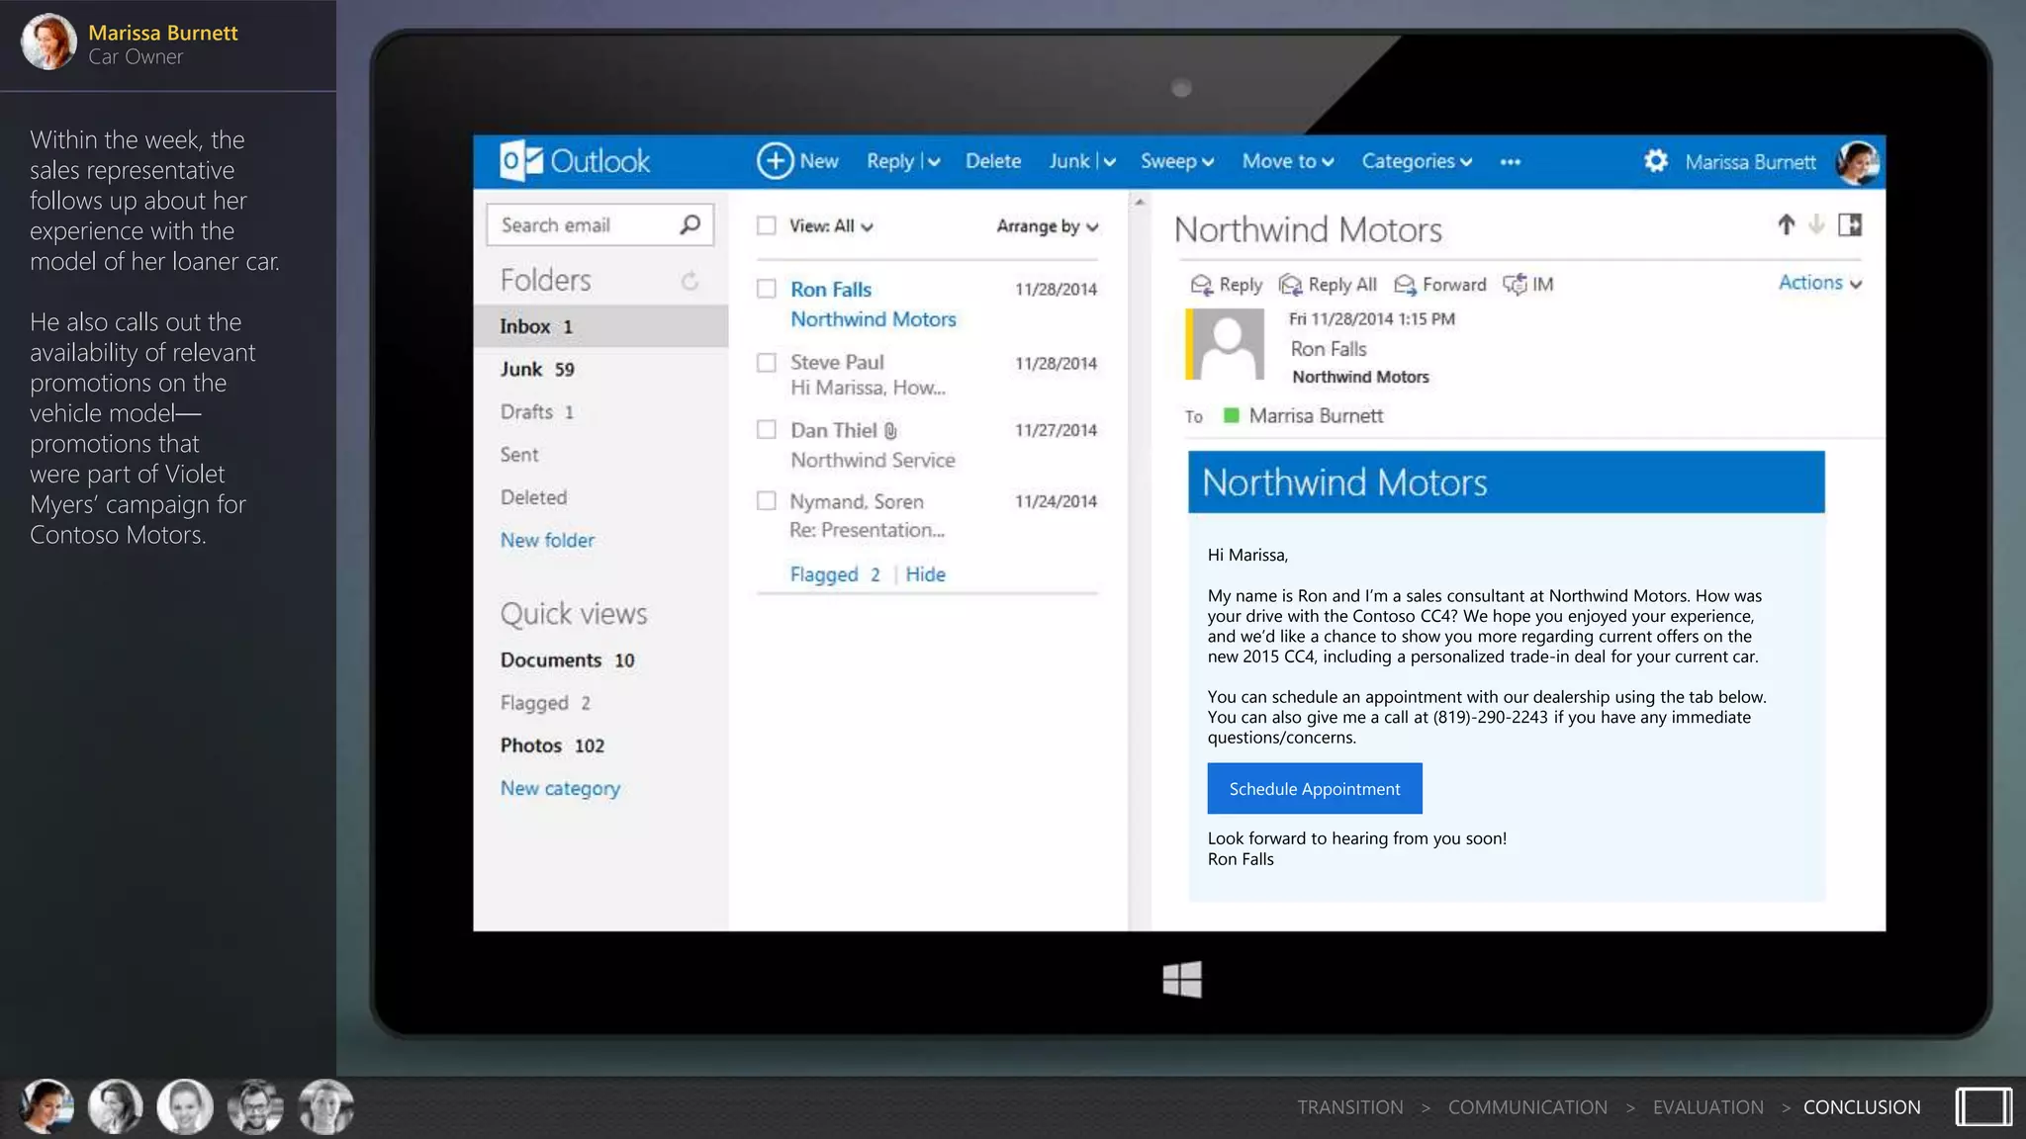This screenshot has width=2026, height=1139.
Task: Click the search magnifier icon
Action: 690,225
